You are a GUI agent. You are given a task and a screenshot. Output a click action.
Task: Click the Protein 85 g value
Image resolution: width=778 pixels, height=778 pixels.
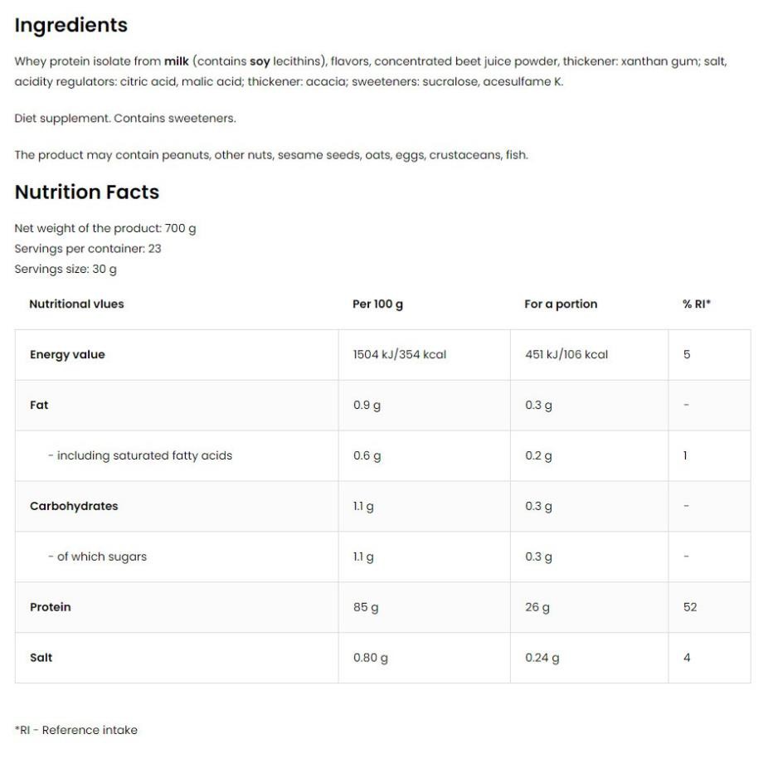366,607
